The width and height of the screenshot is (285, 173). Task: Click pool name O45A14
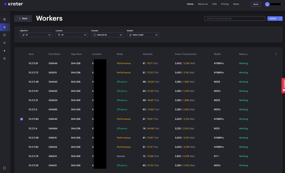(x=53, y=156)
